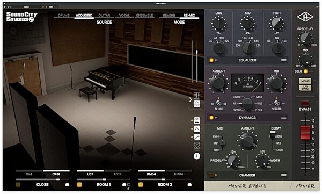322x194 pixels.
Task: Open the Chamber section menu icon
Action: coord(283,175)
